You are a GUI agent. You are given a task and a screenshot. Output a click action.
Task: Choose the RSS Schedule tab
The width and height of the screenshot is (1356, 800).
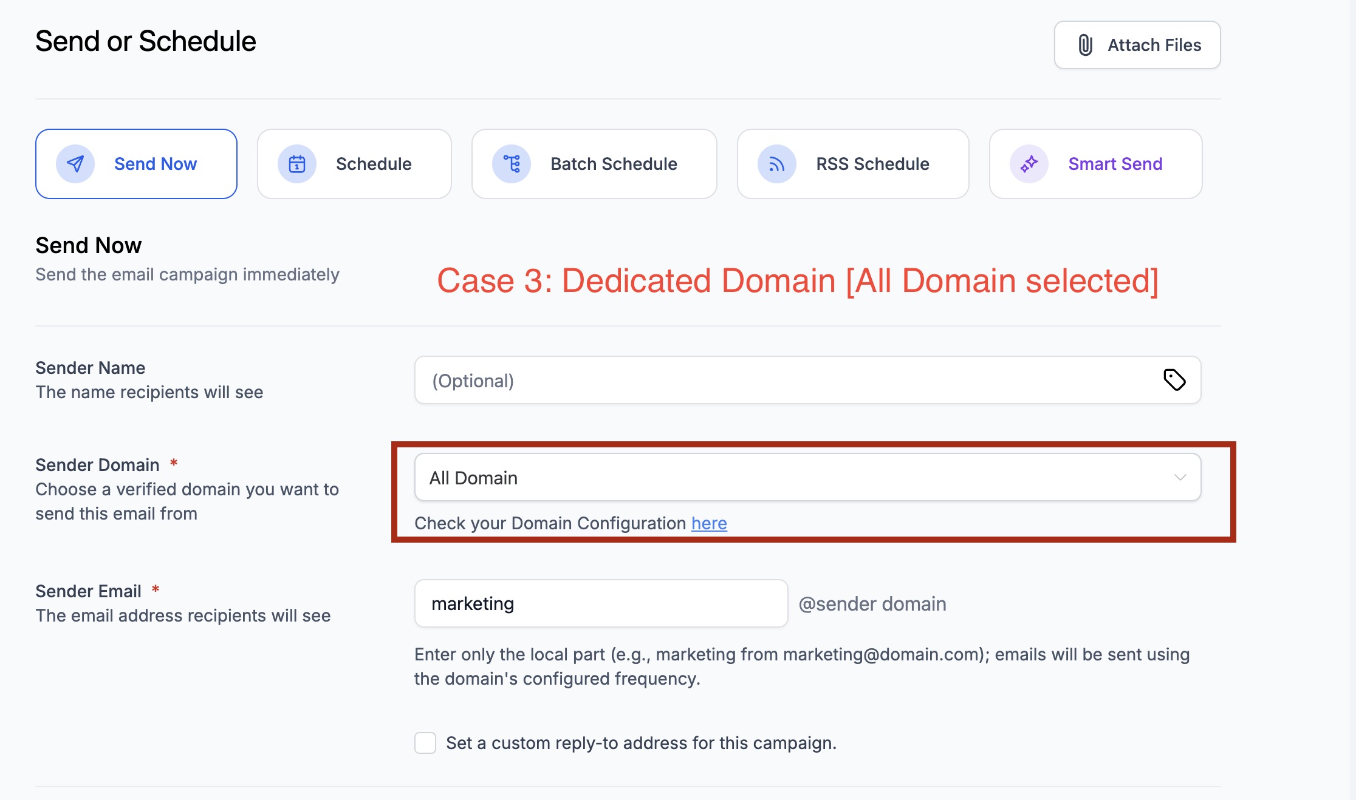[x=872, y=164]
